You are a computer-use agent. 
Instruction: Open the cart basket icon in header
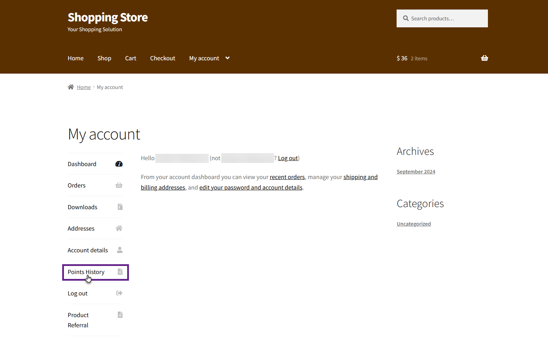(484, 58)
